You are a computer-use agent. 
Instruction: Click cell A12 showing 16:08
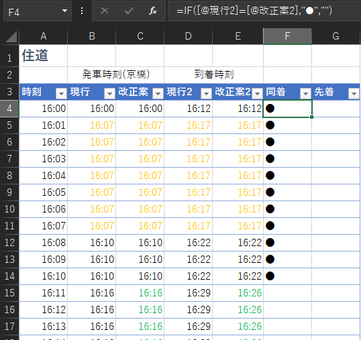coord(44,243)
